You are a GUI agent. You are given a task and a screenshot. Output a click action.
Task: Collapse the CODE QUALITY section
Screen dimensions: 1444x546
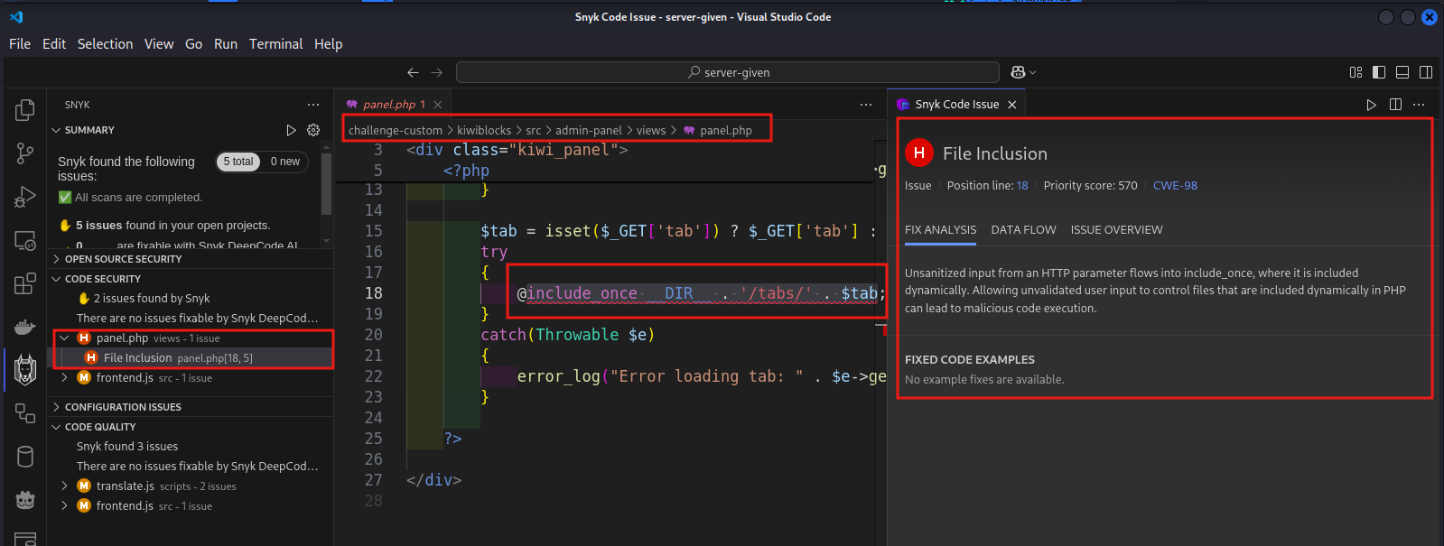[56, 427]
